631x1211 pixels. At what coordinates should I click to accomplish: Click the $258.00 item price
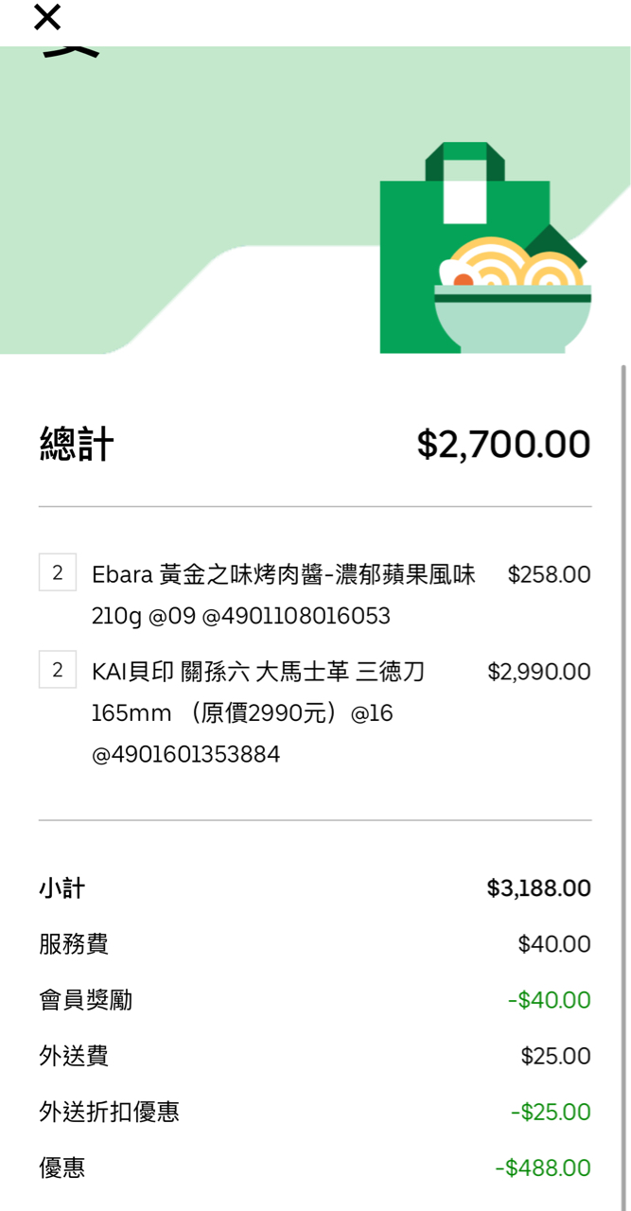tap(549, 574)
